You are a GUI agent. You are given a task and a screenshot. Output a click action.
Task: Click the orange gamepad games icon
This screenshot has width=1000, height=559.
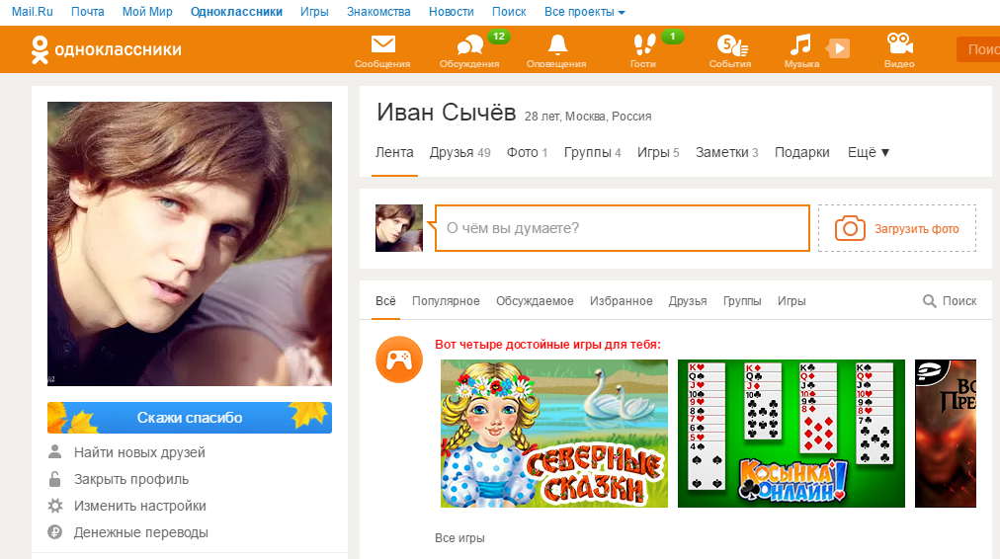coord(399,359)
